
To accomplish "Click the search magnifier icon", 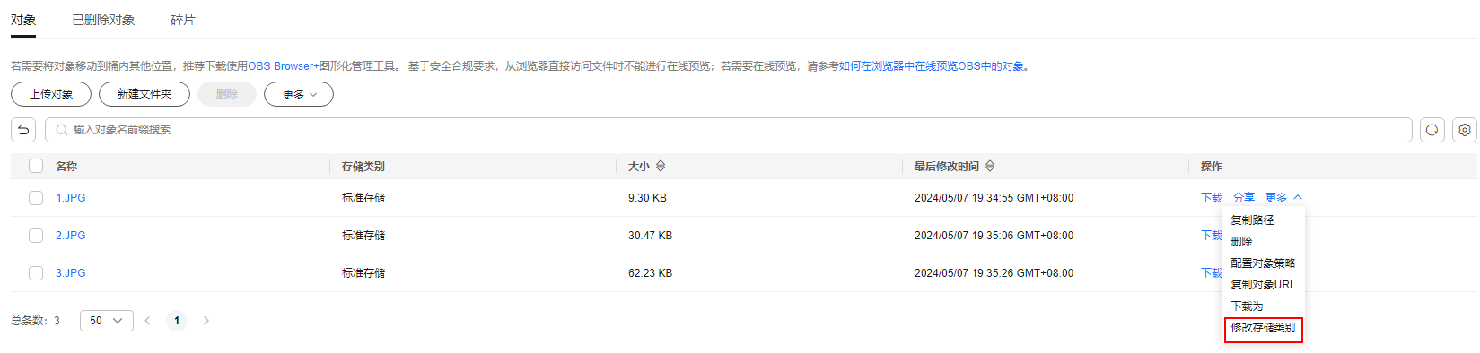I will tap(62, 130).
